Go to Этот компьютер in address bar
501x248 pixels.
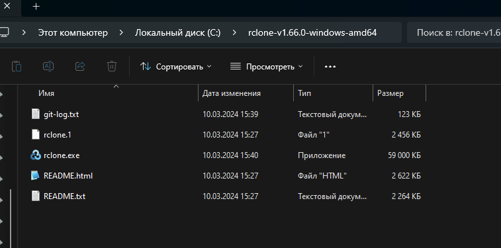click(73, 32)
